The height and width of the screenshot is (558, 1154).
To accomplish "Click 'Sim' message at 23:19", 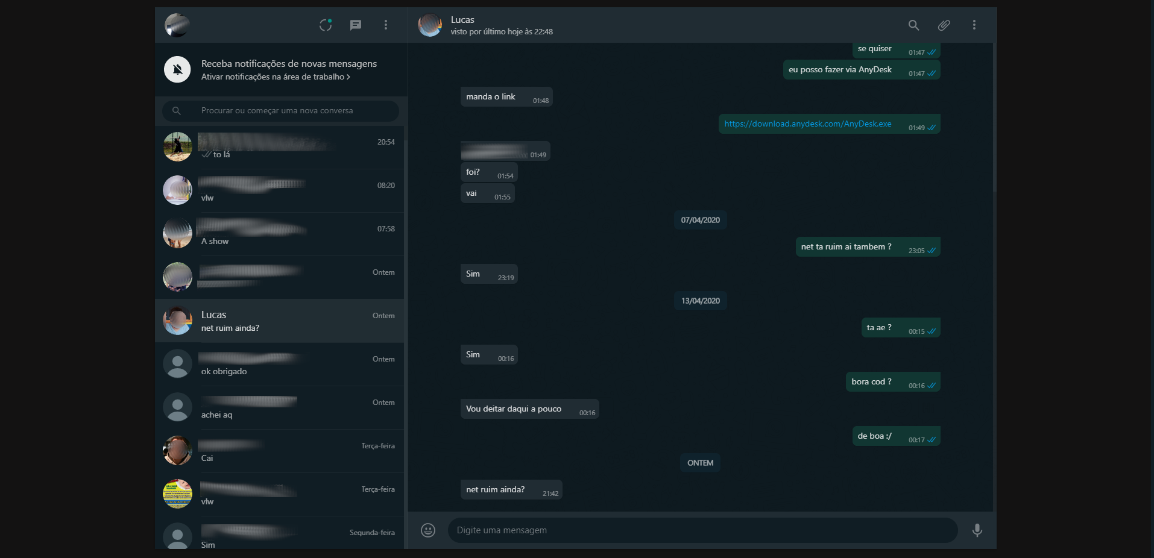I will click(489, 274).
